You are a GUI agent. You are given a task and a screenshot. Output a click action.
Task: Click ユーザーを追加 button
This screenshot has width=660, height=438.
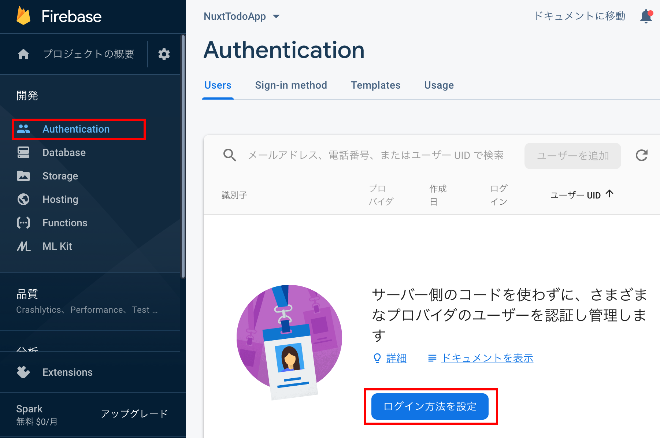tap(573, 156)
